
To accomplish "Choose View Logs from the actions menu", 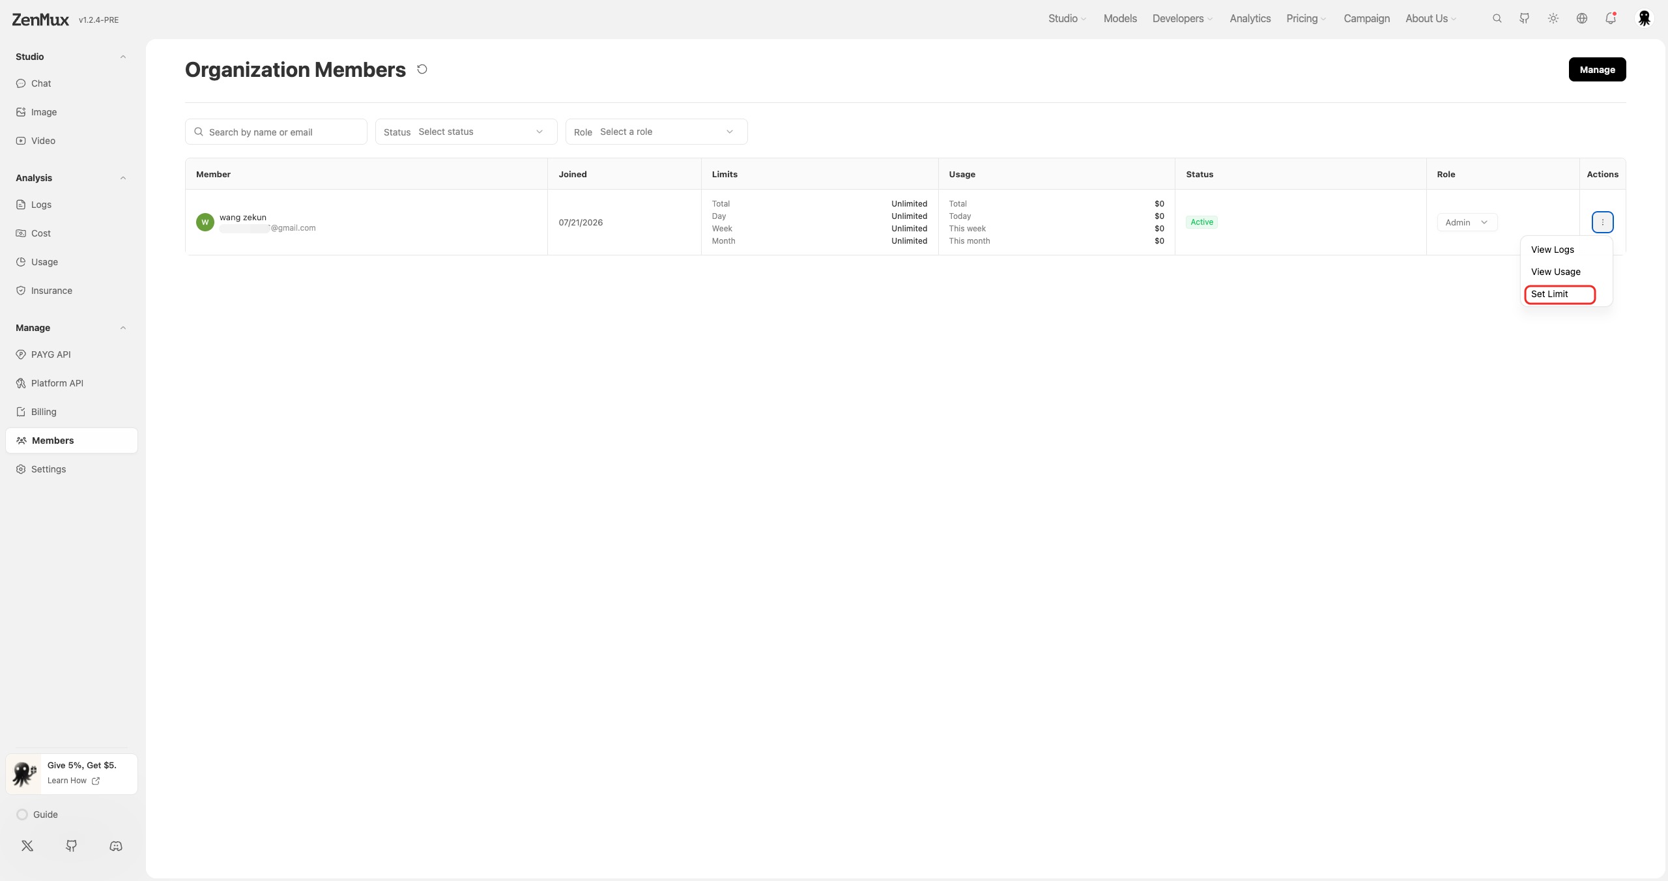I will tap(1566, 250).
